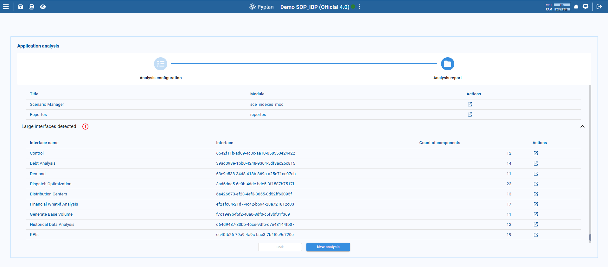Screen dimensions: 608x267
Task: Click component count 17 for Financial What-if
Action: coord(509,204)
